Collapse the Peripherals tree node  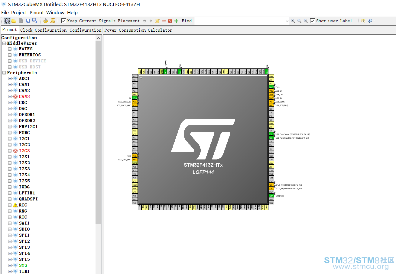(4, 73)
